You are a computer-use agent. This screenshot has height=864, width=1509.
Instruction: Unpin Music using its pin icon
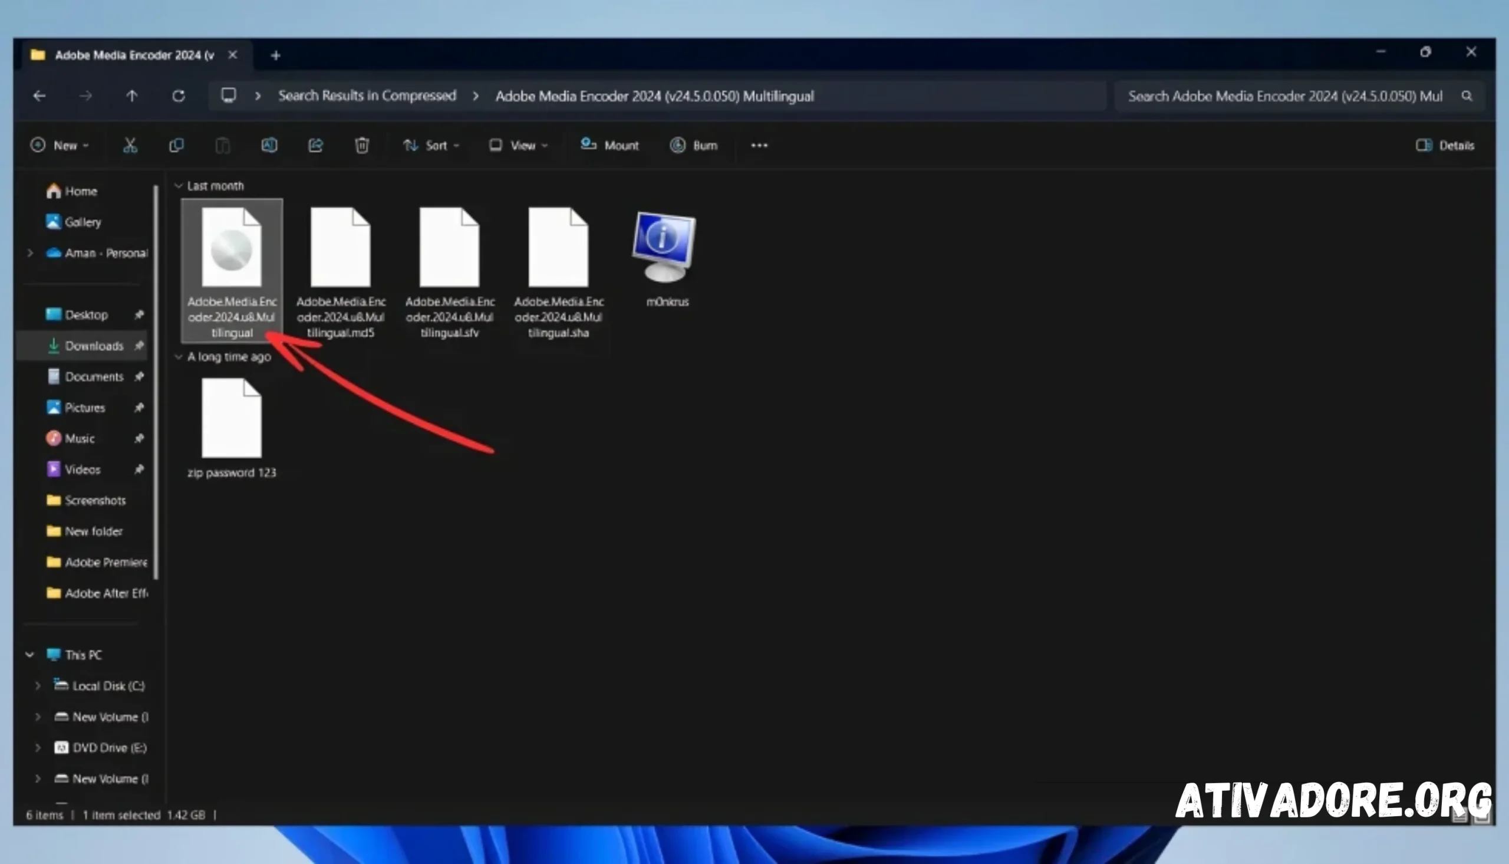[x=139, y=438]
